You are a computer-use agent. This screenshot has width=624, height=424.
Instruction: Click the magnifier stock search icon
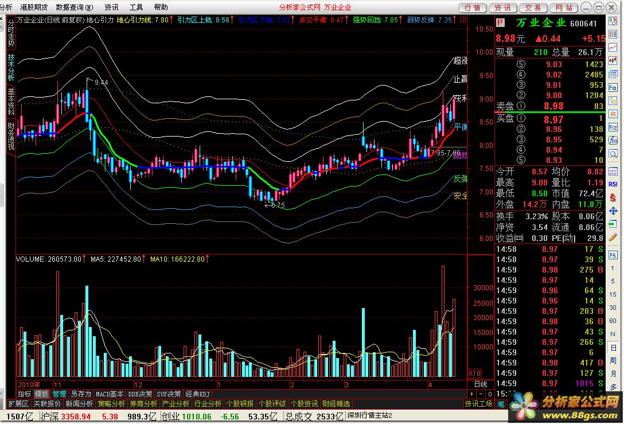tap(613, 154)
